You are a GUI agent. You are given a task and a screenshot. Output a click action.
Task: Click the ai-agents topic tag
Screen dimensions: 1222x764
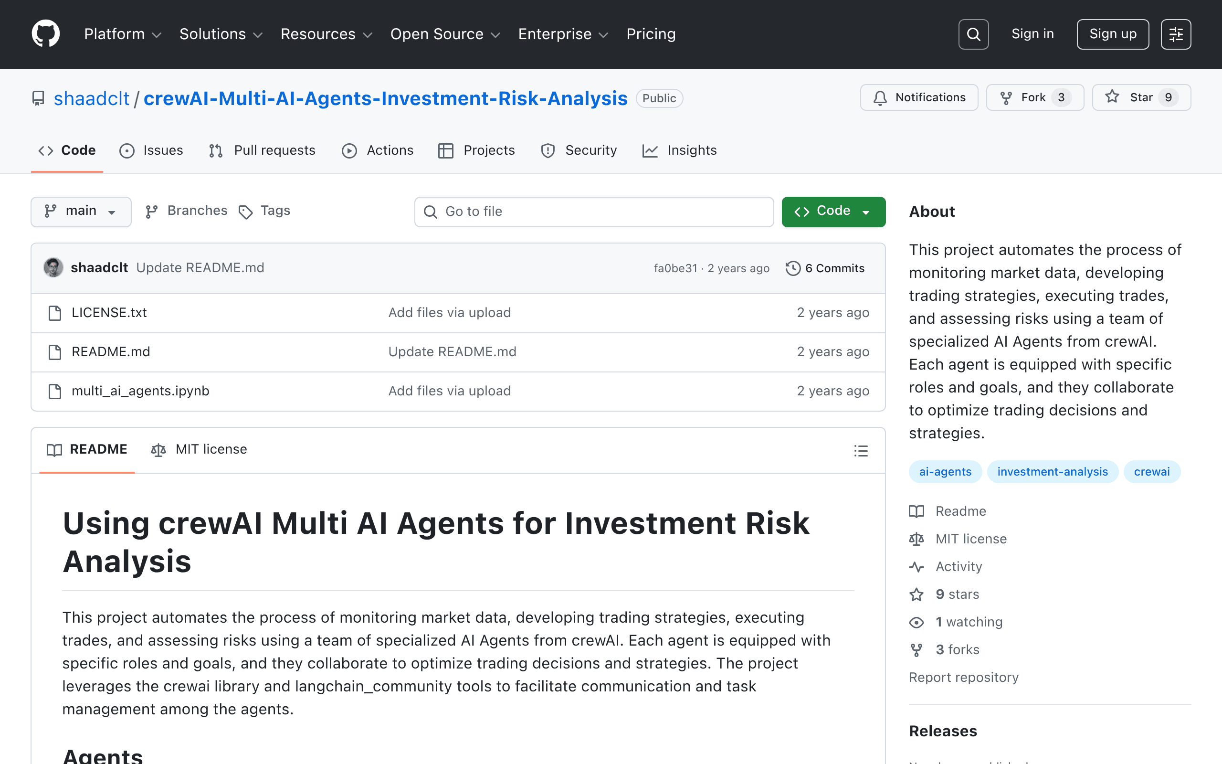click(x=945, y=472)
